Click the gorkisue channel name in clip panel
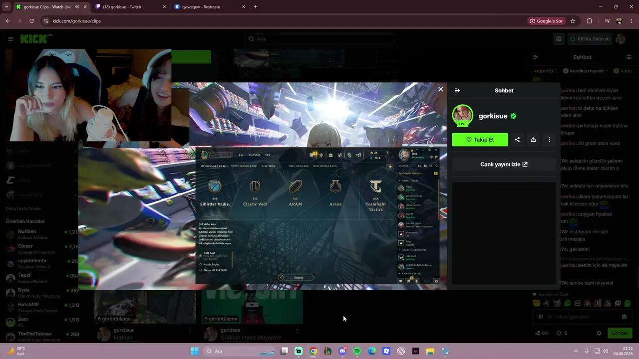 493,116
